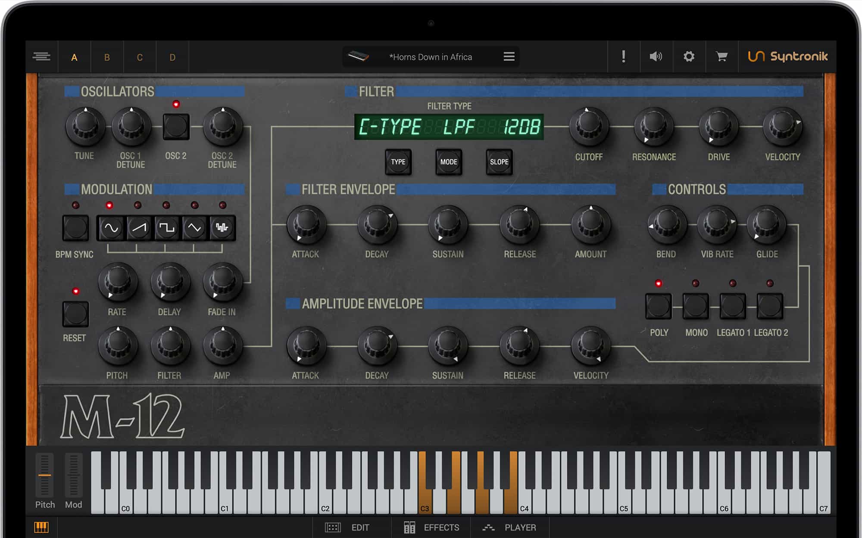Click the modulation RATE knob
The height and width of the screenshot is (538, 862).
tap(118, 282)
